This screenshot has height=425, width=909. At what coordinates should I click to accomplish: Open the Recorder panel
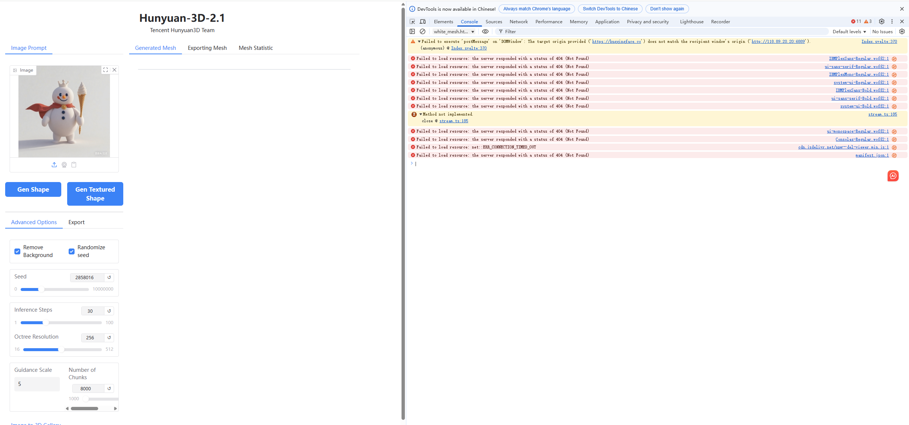(720, 22)
